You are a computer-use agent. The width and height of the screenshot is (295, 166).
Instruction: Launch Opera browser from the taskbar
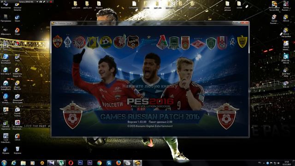point(71,163)
